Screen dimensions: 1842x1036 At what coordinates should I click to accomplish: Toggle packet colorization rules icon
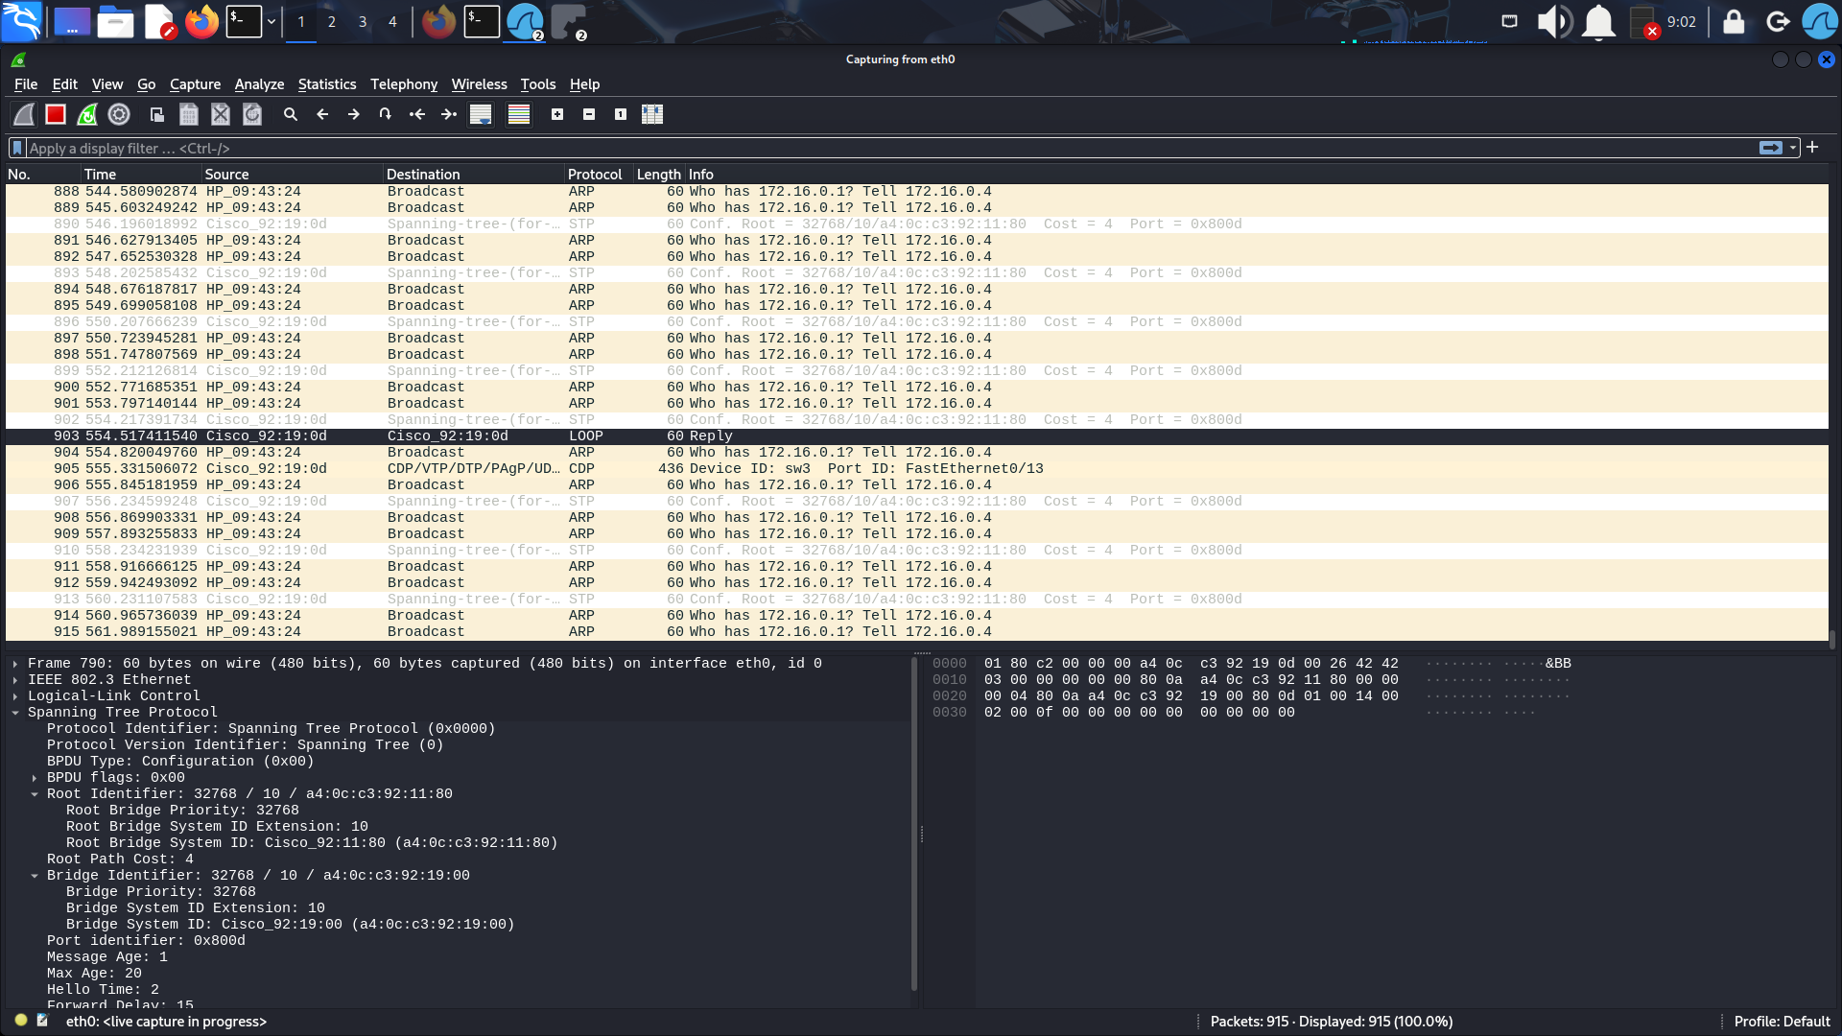pos(519,114)
